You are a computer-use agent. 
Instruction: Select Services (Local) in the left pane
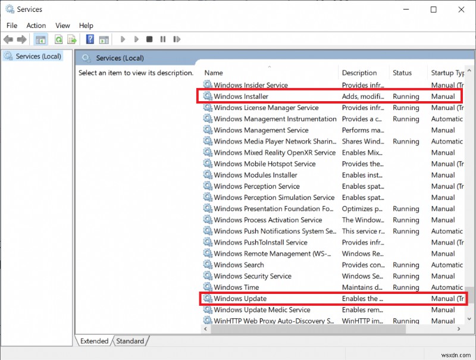tap(36, 56)
